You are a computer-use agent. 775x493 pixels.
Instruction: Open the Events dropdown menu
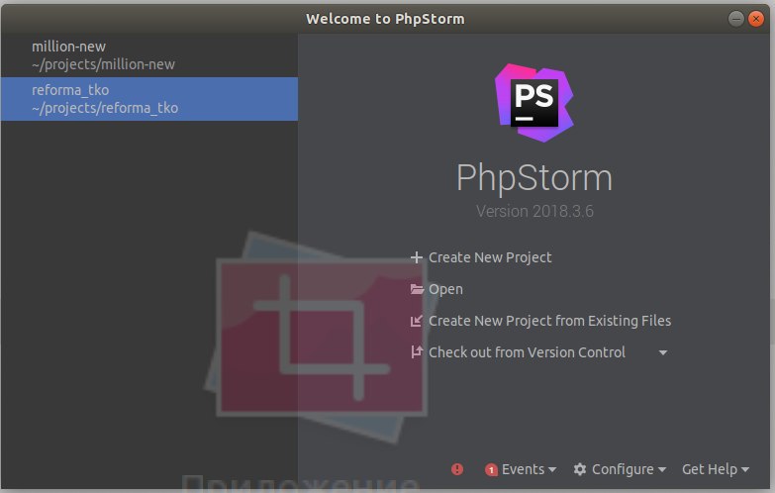coord(529,469)
